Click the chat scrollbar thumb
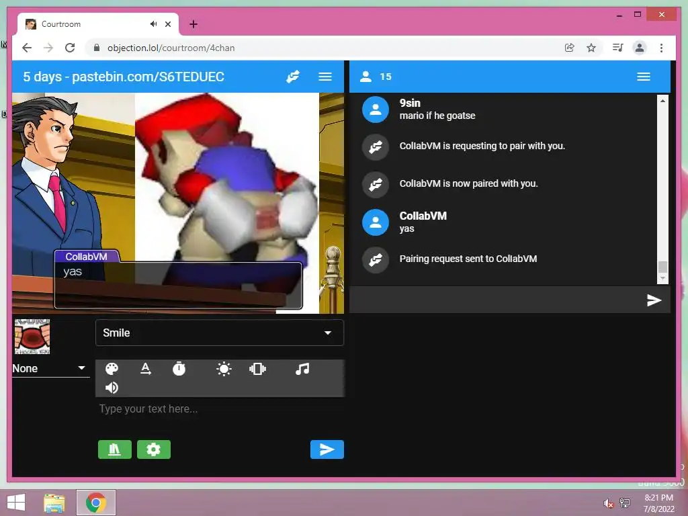This screenshot has height=516, width=688. tap(662, 267)
